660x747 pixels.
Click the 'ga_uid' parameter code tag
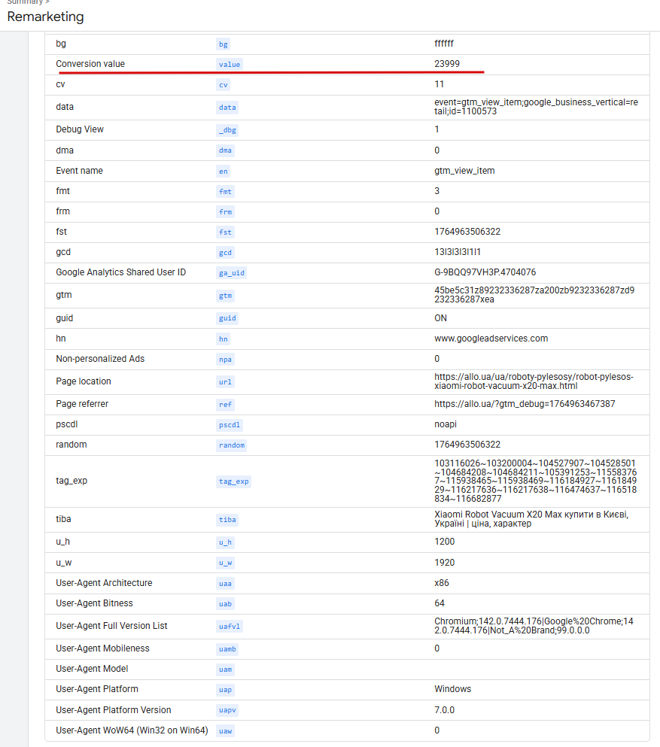(231, 273)
